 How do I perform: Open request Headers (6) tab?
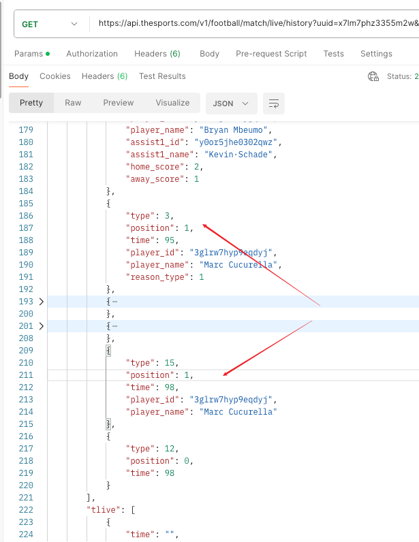(157, 54)
